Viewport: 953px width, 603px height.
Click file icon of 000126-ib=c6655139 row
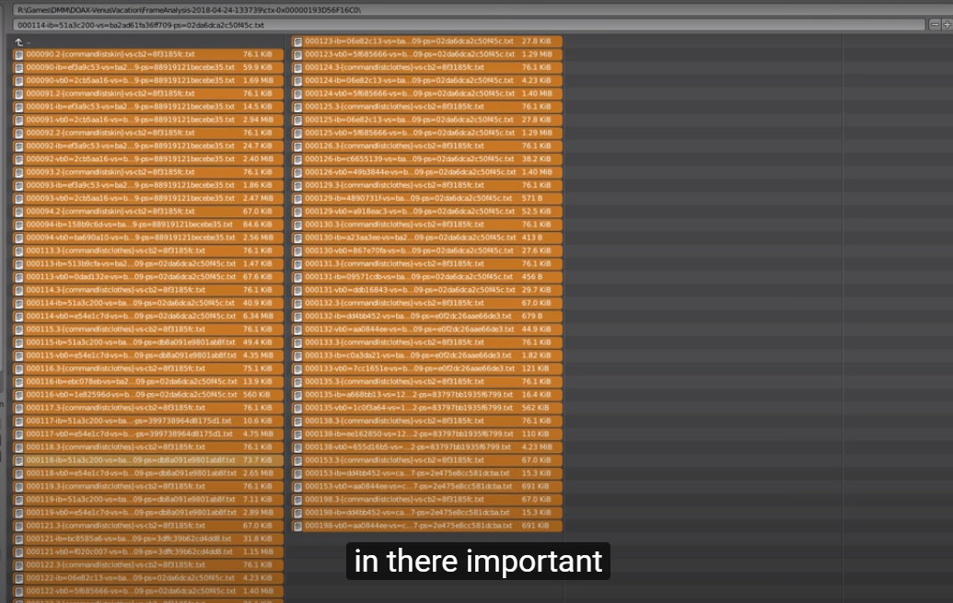point(297,159)
